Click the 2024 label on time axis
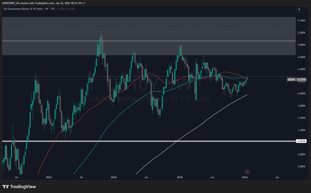This screenshot has height=193, width=311. [x=114, y=177]
